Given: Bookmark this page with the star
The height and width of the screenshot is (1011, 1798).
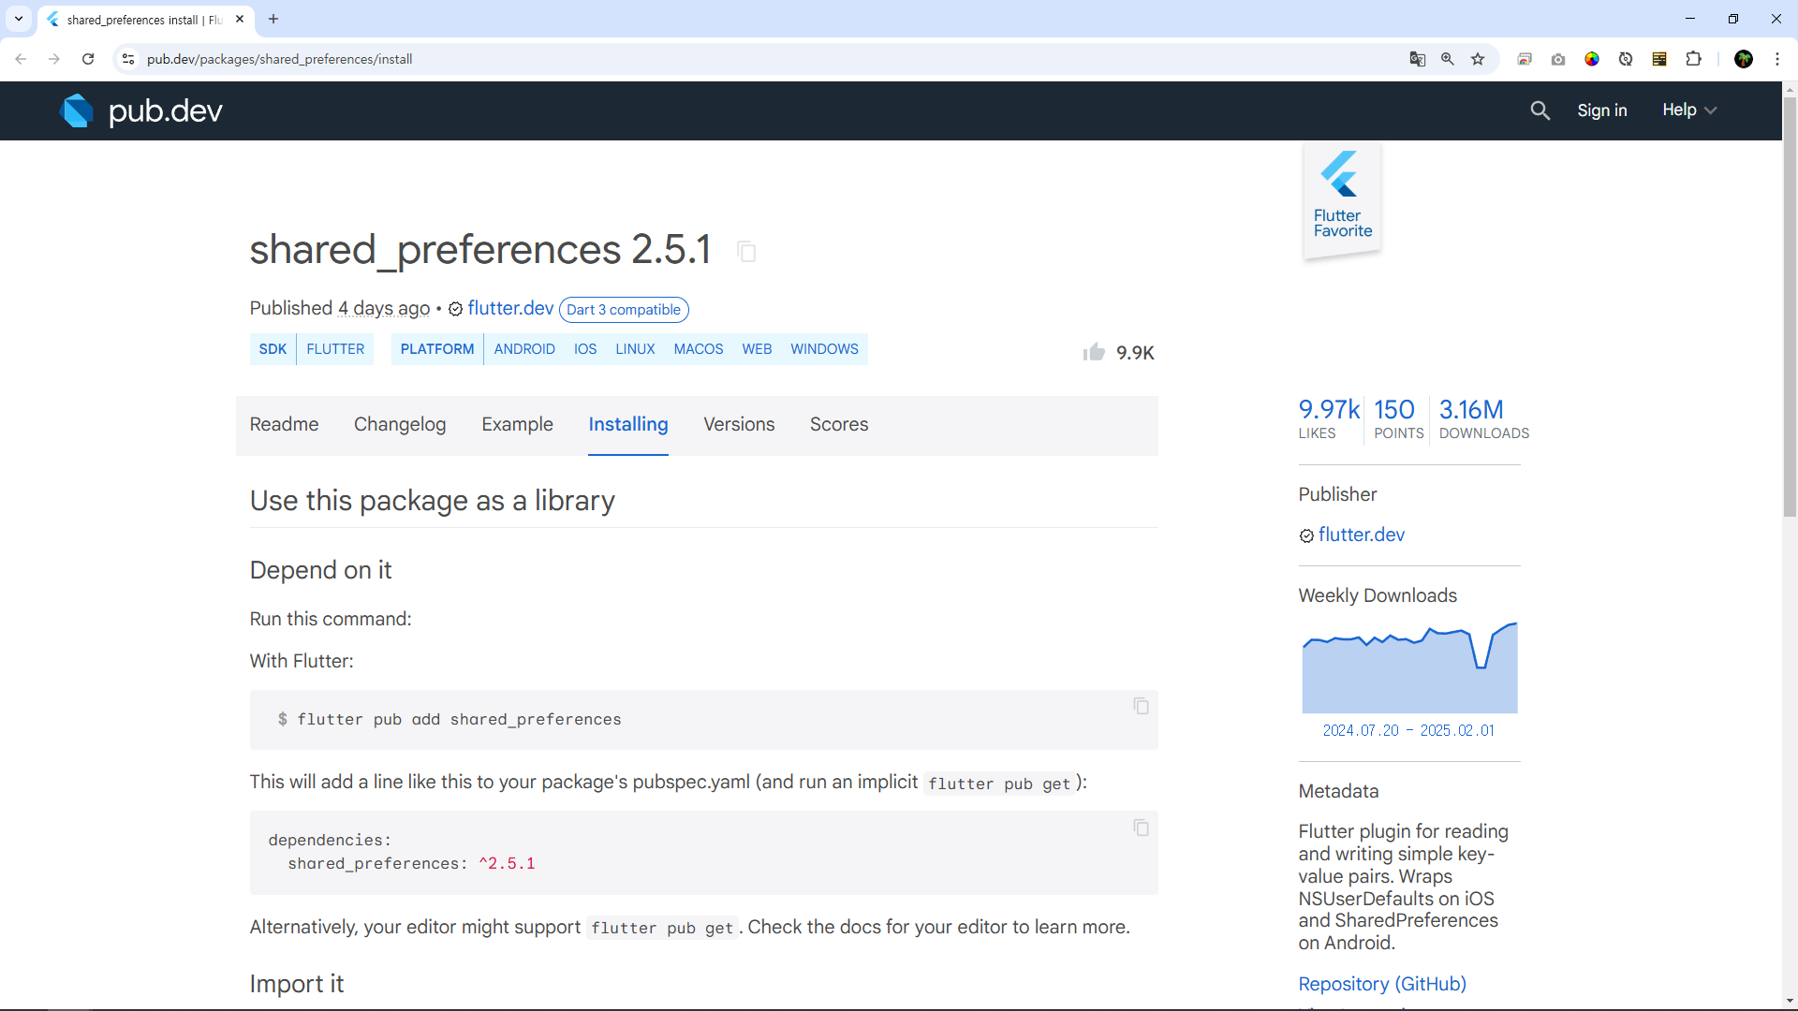Looking at the screenshot, I should click(x=1478, y=59).
